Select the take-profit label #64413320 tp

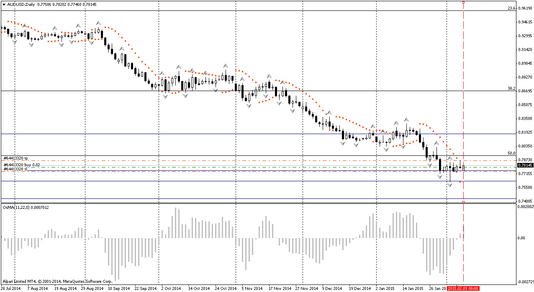(x=15, y=158)
